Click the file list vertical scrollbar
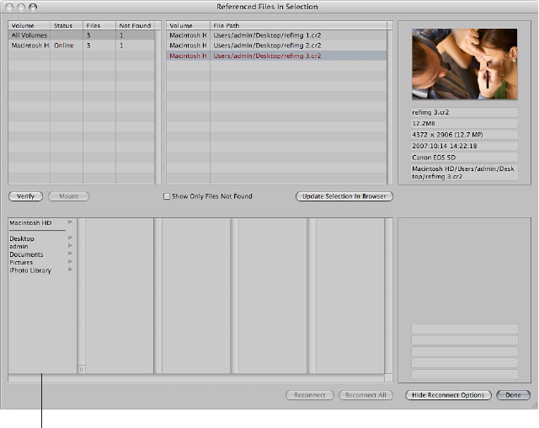539x428 pixels. tap(390, 106)
